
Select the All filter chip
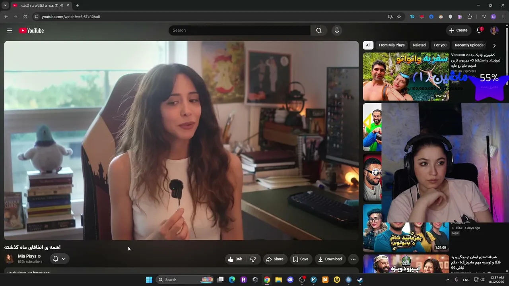(x=368, y=45)
